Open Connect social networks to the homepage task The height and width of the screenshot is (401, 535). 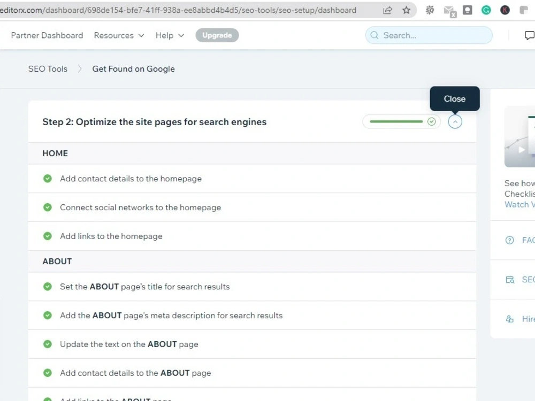click(252, 207)
